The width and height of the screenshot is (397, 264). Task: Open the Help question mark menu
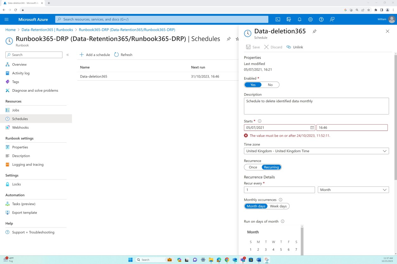tap(321, 19)
